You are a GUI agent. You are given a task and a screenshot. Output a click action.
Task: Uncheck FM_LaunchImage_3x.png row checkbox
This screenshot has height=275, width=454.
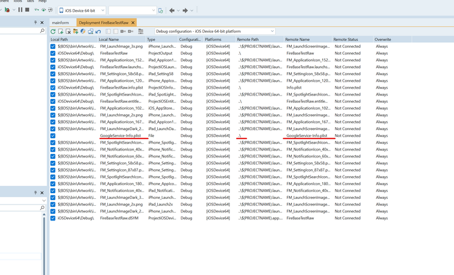coord(53,47)
